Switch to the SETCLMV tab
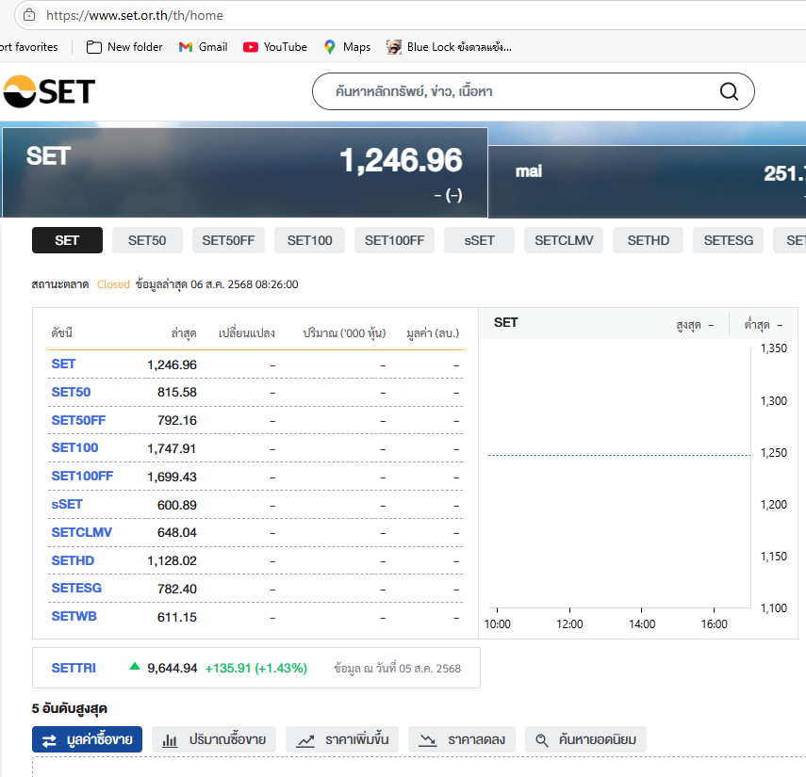This screenshot has height=777, width=806. pyautogui.click(x=564, y=240)
